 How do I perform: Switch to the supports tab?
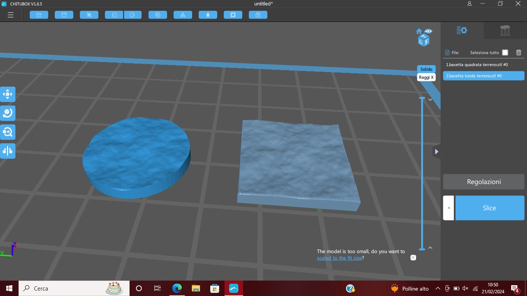coord(505,30)
